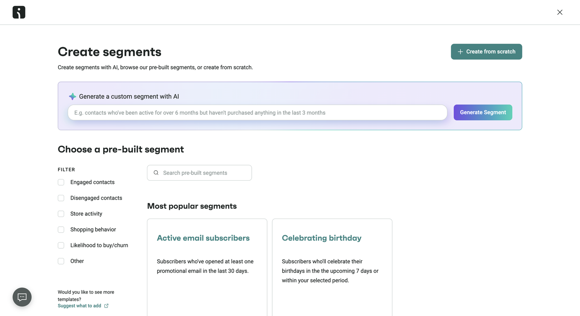Tick the Shopping behavior checkbox
The height and width of the screenshot is (316, 580).
point(61,229)
